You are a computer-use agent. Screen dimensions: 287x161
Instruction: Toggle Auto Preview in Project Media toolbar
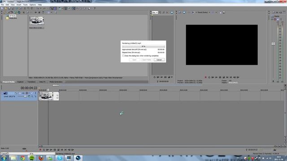click(x=43, y=13)
